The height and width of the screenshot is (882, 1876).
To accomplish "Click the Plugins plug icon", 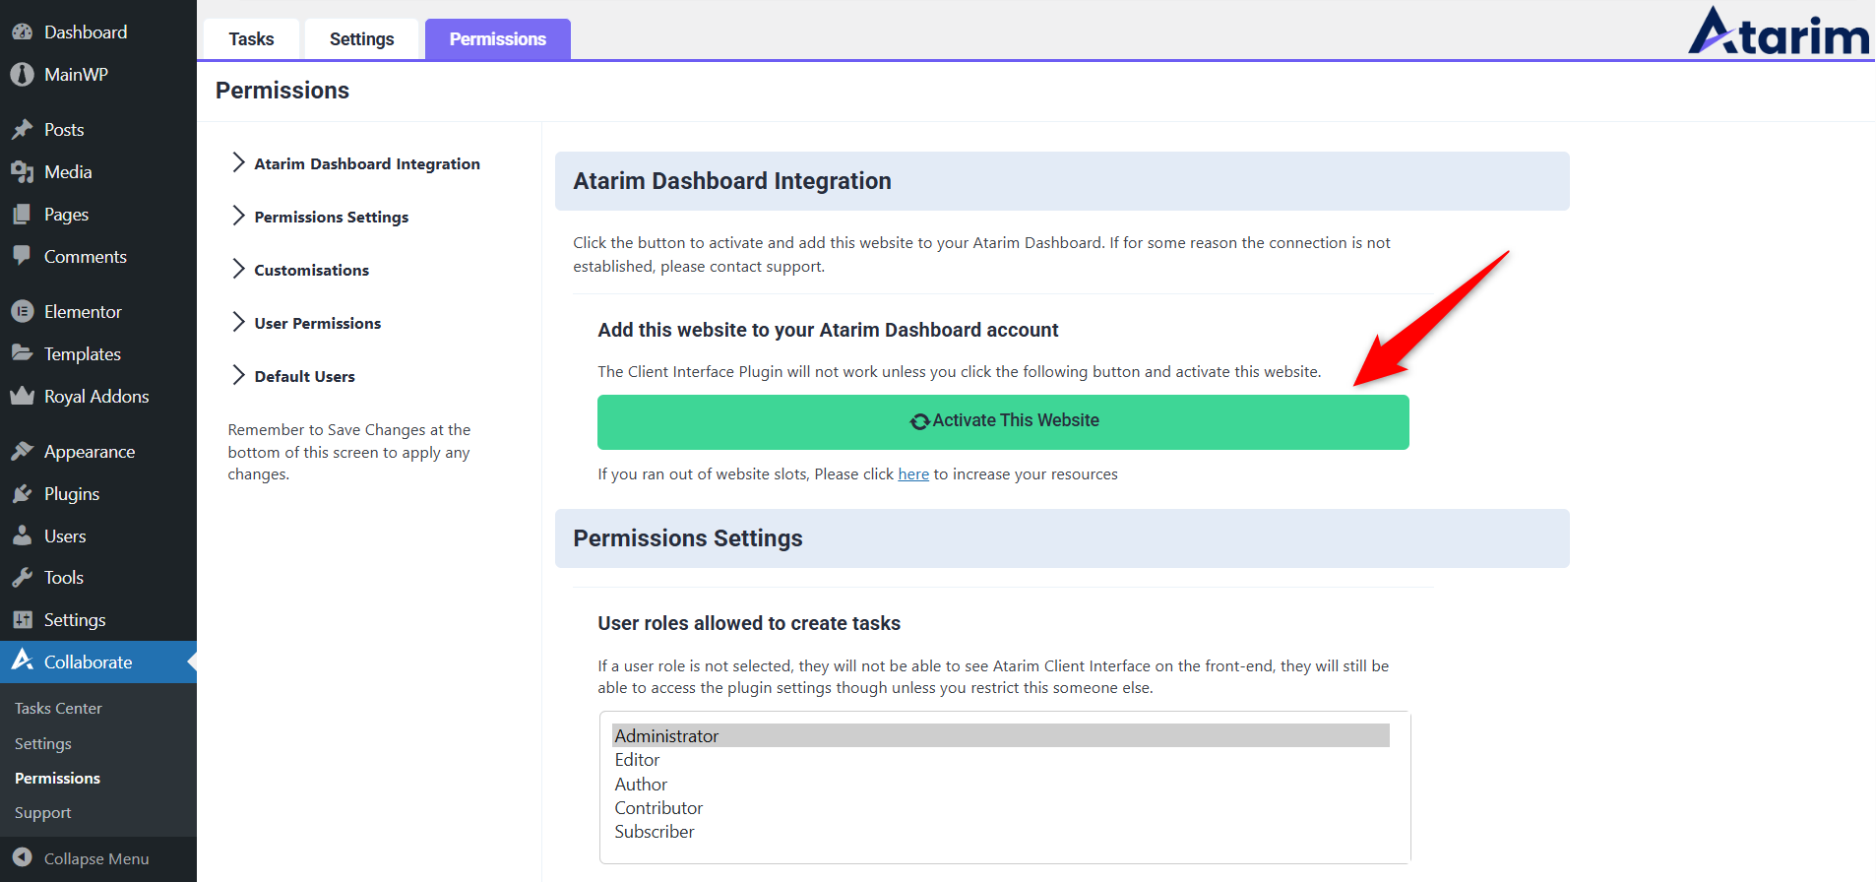I will coord(22,493).
